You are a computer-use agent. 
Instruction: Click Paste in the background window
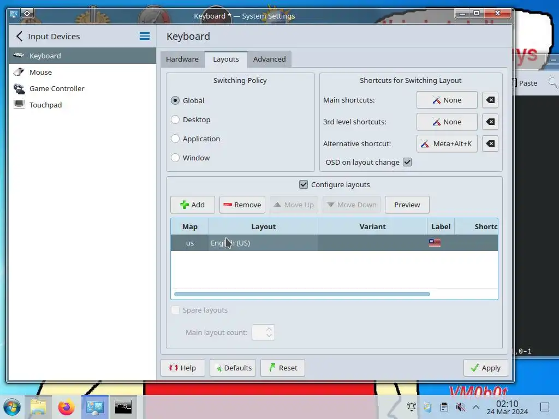pyautogui.click(x=528, y=83)
